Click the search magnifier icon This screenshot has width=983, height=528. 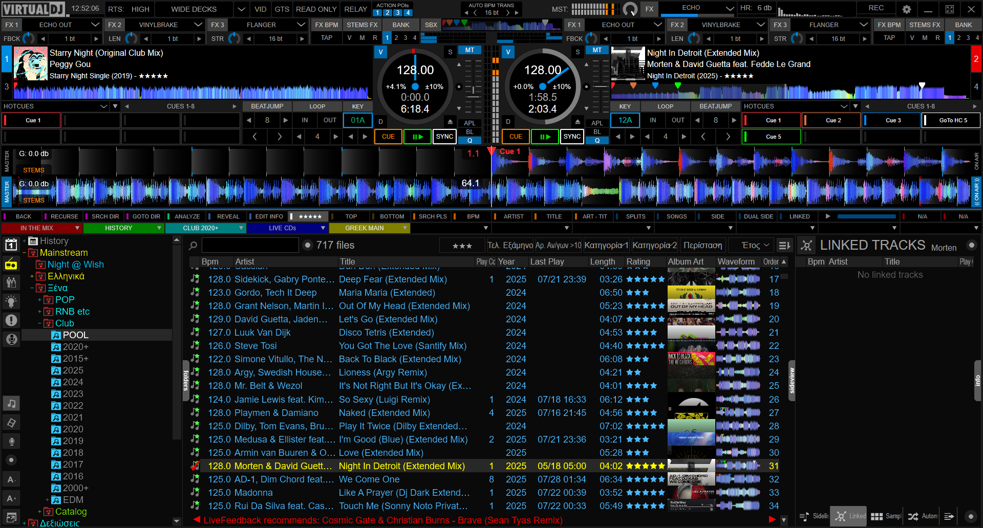click(x=193, y=246)
